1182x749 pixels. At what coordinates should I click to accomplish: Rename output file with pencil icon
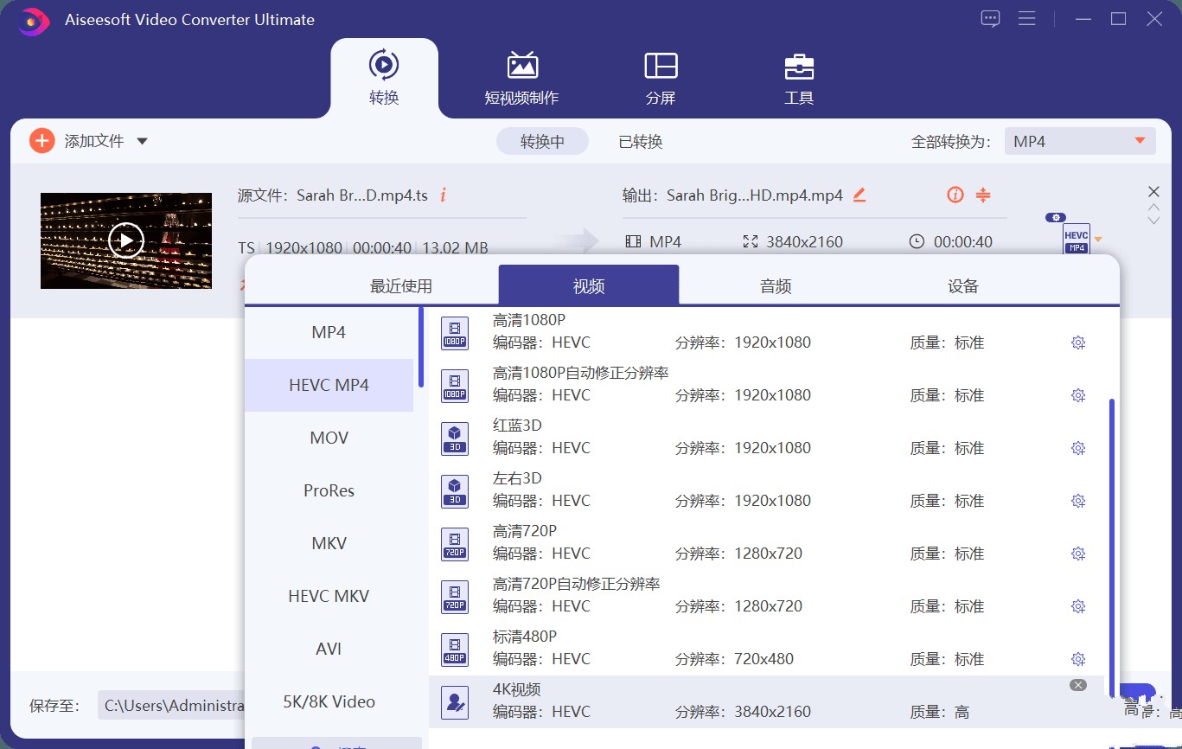tap(859, 195)
